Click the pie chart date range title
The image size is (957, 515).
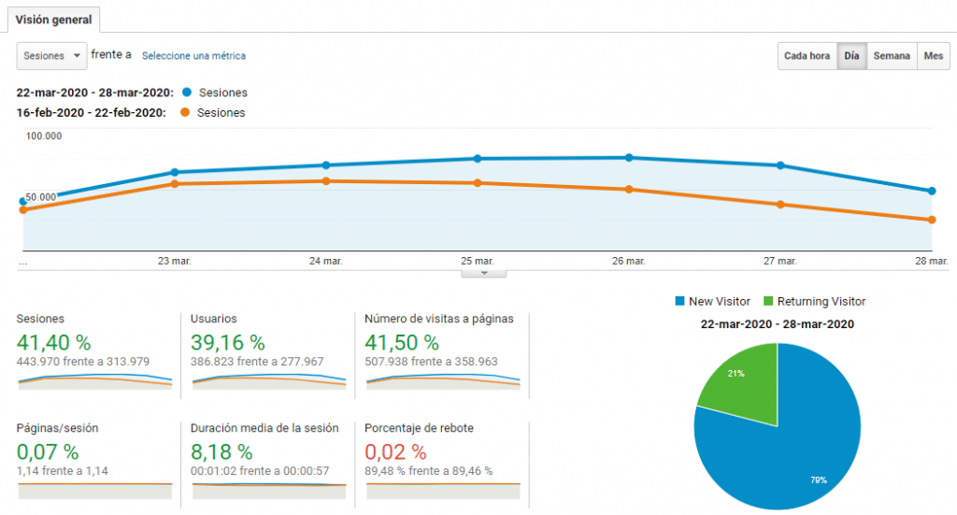(777, 324)
